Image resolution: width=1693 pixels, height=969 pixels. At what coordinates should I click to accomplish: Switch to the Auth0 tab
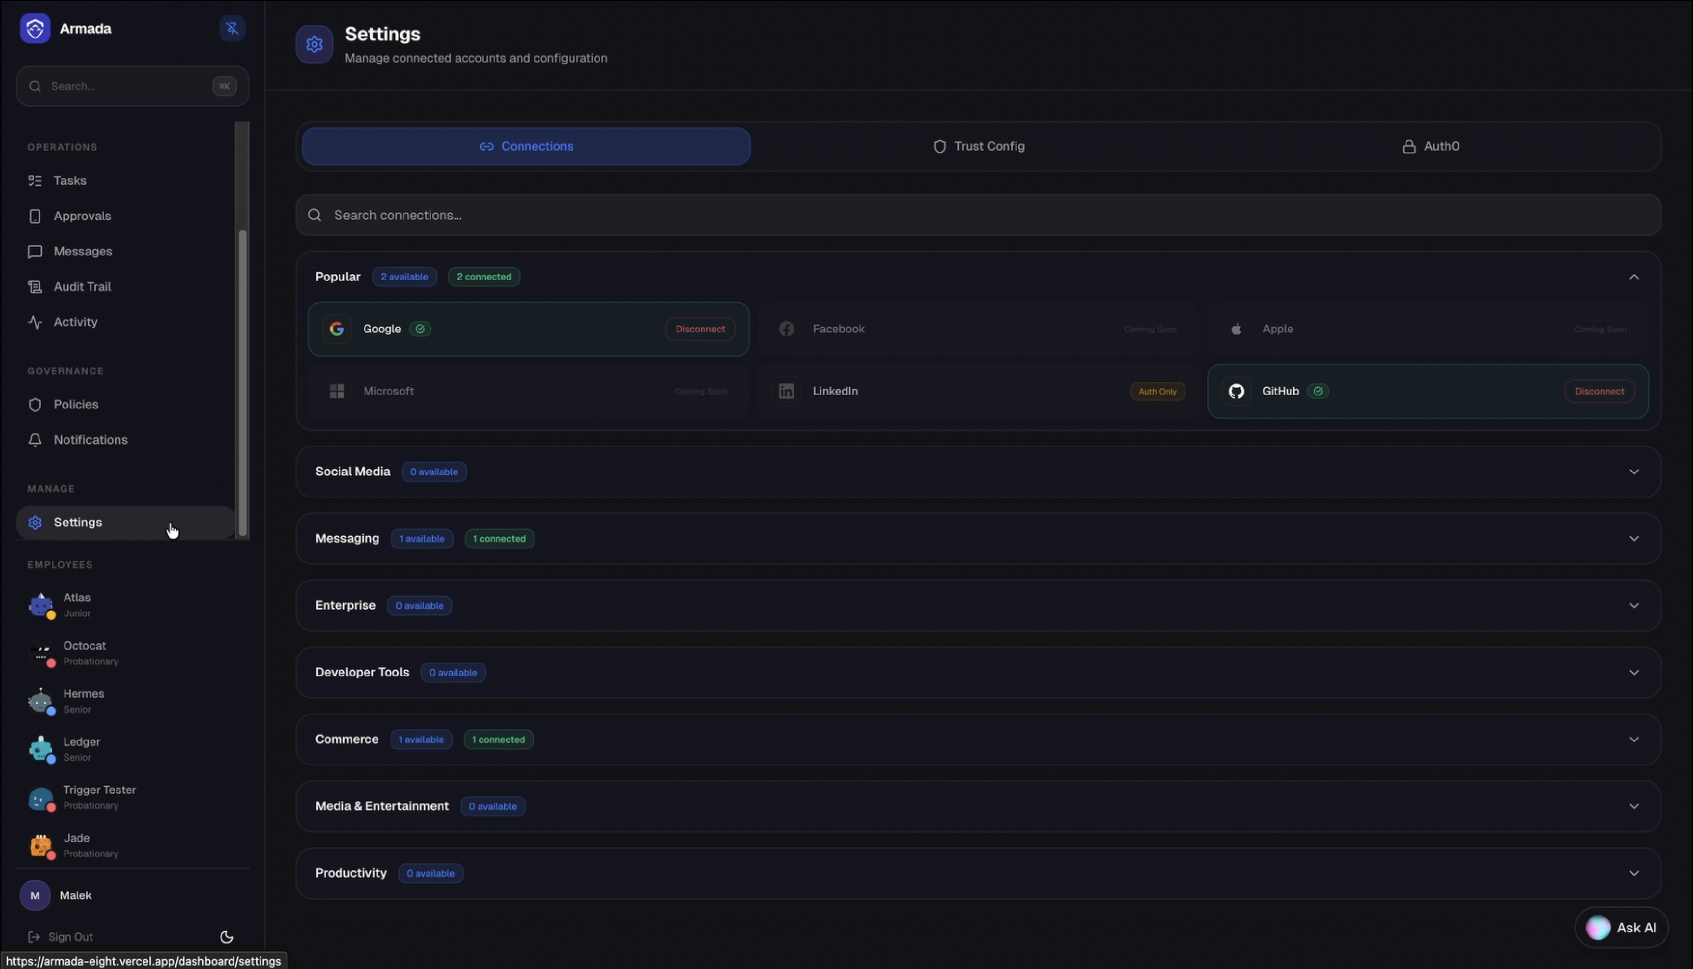point(1430,146)
